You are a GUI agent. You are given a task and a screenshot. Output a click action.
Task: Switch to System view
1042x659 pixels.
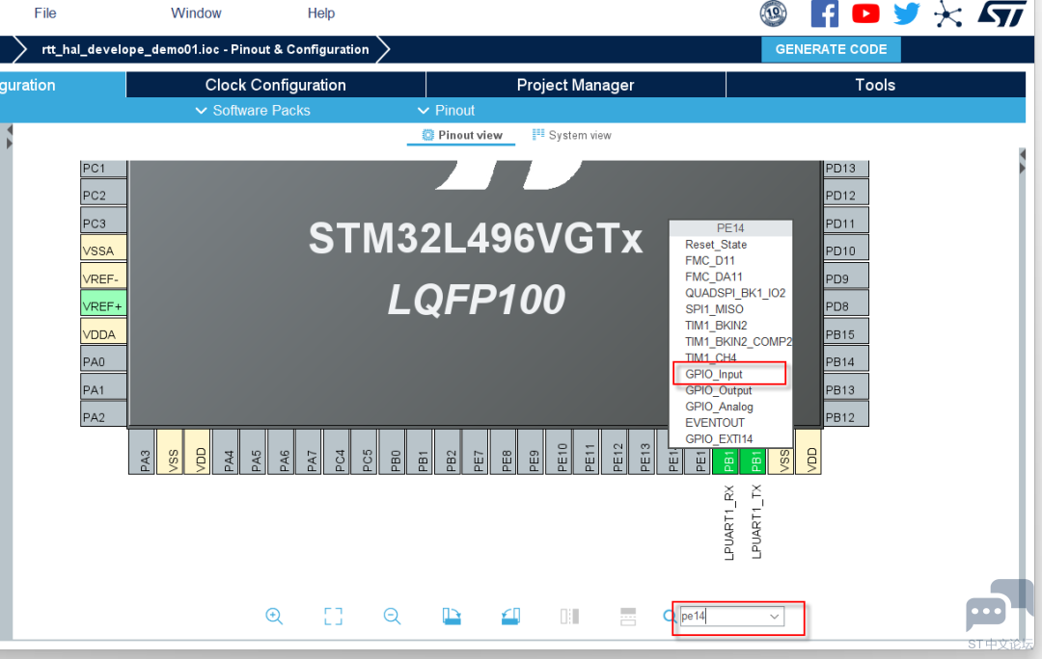point(571,135)
